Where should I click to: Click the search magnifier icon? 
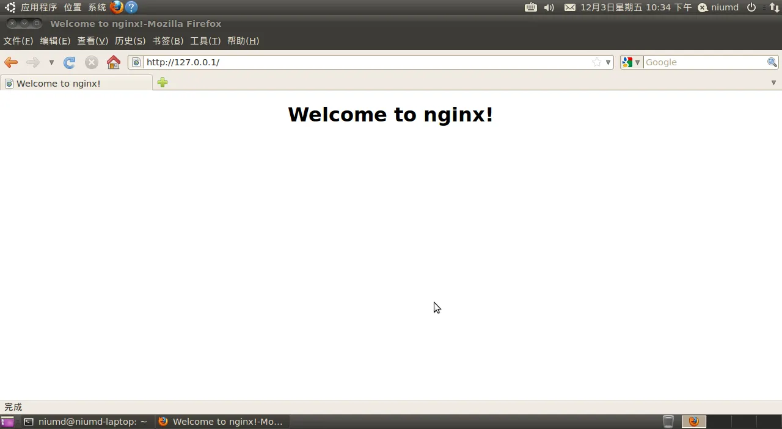[x=772, y=62]
